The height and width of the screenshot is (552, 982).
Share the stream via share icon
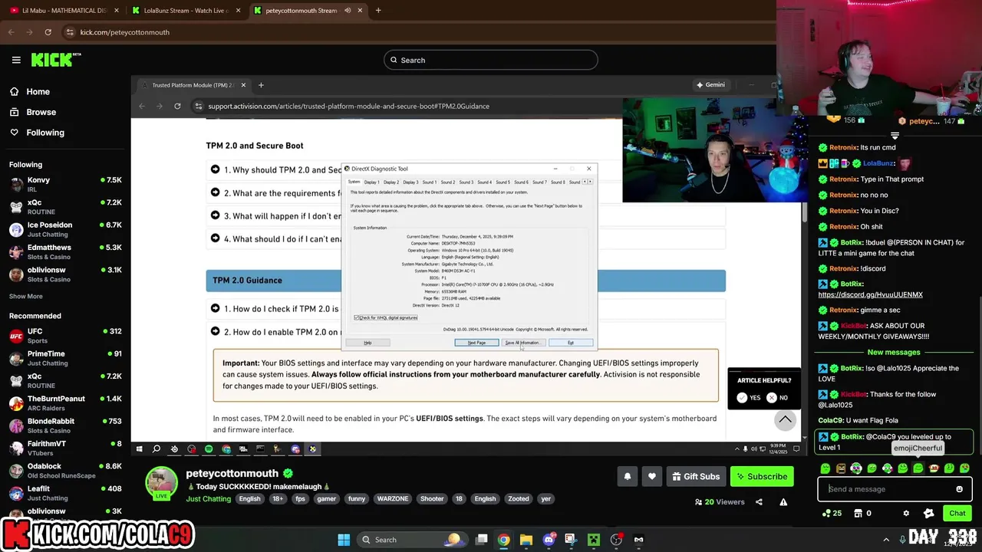(759, 502)
